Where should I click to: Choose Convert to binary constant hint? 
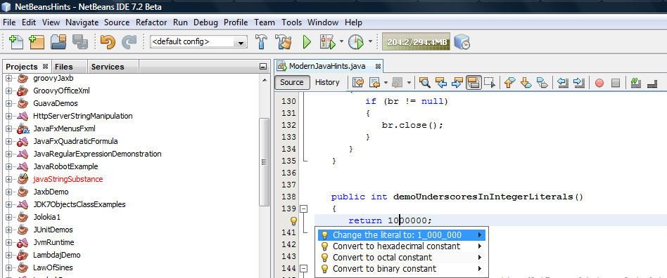click(x=402, y=269)
